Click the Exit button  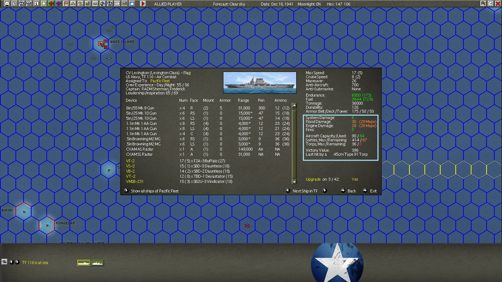tap(373, 191)
